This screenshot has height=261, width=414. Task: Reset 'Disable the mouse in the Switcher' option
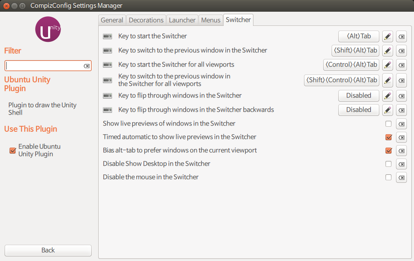tap(401, 177)
